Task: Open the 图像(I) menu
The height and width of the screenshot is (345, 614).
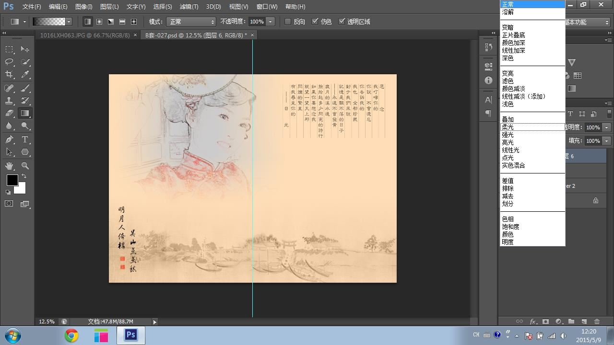Action: click(x=84, y=7)
